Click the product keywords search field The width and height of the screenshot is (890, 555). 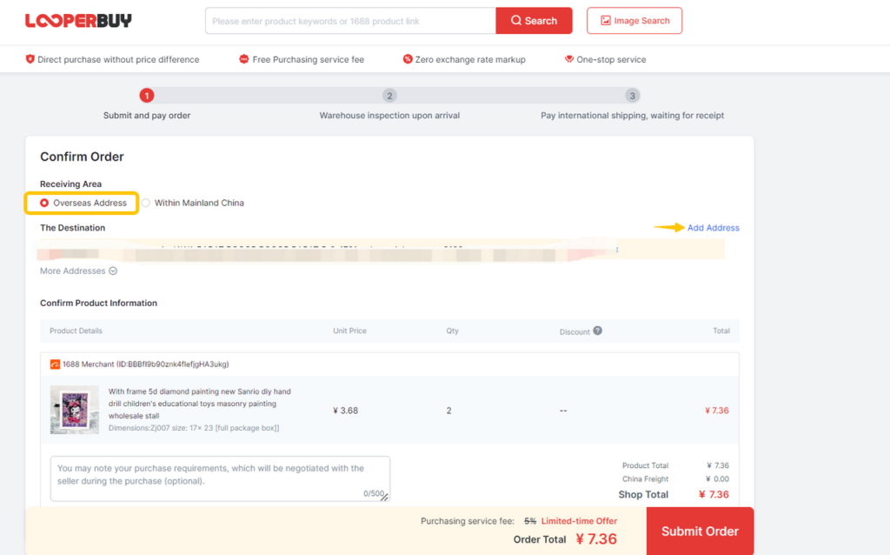coord(350,21)
